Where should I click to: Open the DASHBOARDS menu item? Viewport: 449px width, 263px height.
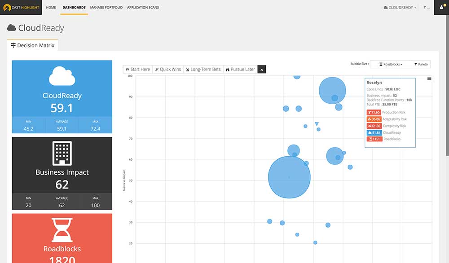74,8
